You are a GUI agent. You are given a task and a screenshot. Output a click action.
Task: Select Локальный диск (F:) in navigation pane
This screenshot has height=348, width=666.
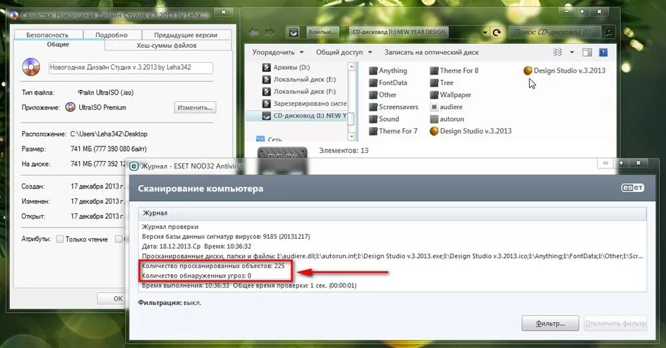298,91
